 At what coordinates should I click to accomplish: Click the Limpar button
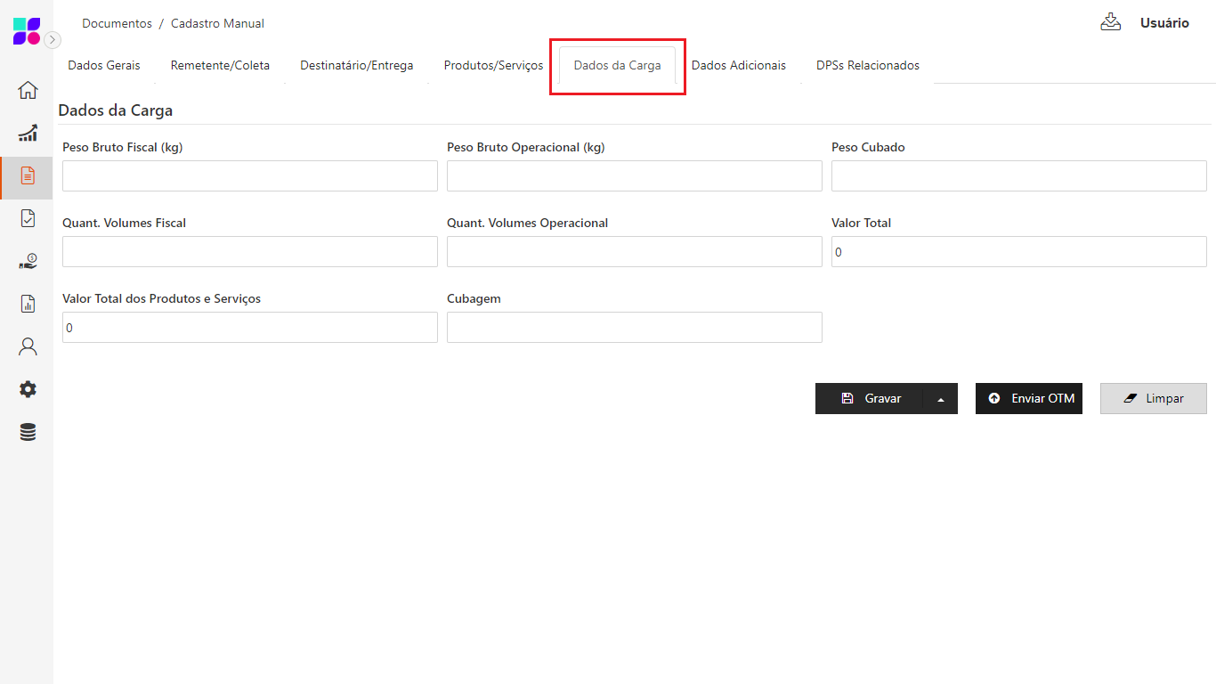tap(1153, 399)
